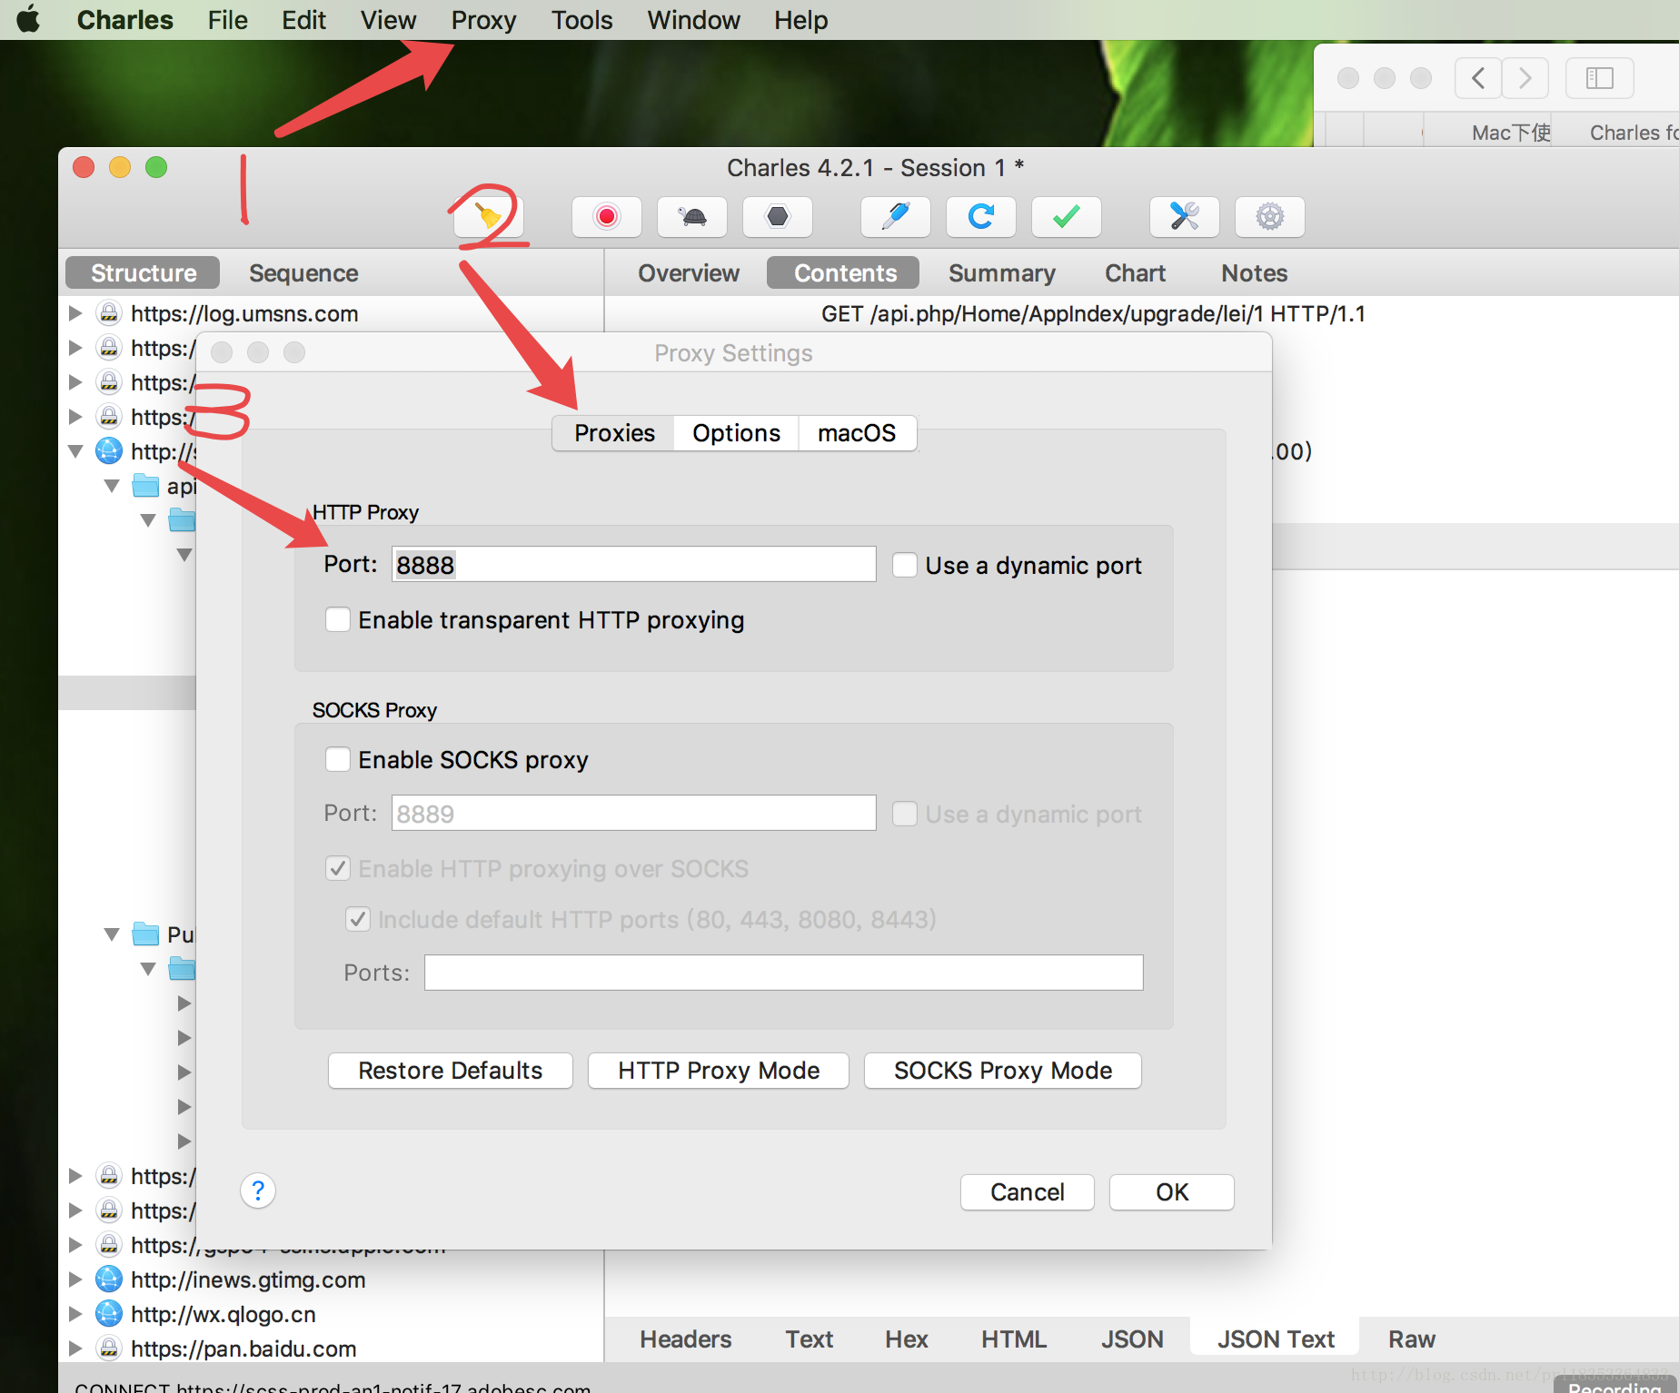The height and width of the screenshot is (1393, 1679).
Task: Open the Tools menu
Action: (581, 20)
